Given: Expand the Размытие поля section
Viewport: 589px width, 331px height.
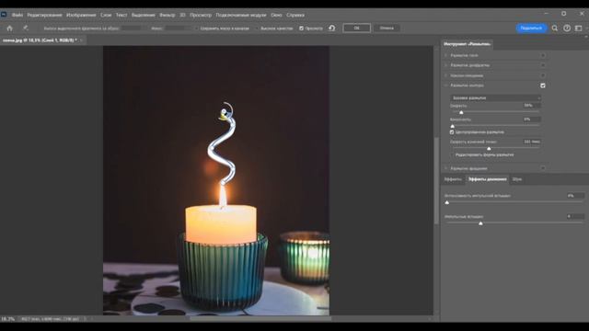Looking at the screenshot, I should 445,55.
